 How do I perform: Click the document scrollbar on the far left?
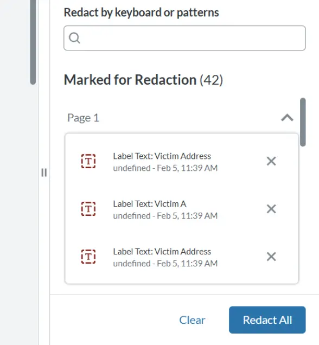tap(33, 42)
